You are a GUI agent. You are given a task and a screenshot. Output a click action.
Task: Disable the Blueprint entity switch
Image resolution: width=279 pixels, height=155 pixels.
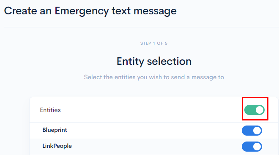[x=252, y=131]
